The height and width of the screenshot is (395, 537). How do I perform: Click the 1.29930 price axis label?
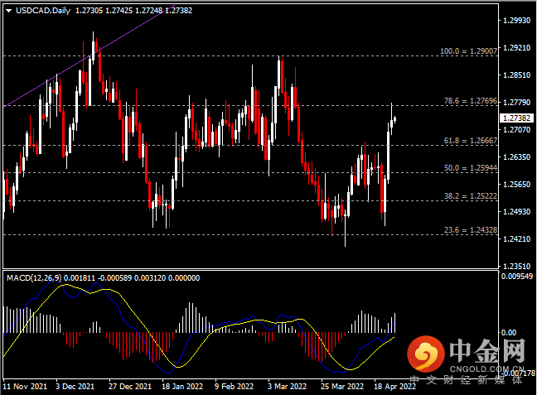(517, 20)
